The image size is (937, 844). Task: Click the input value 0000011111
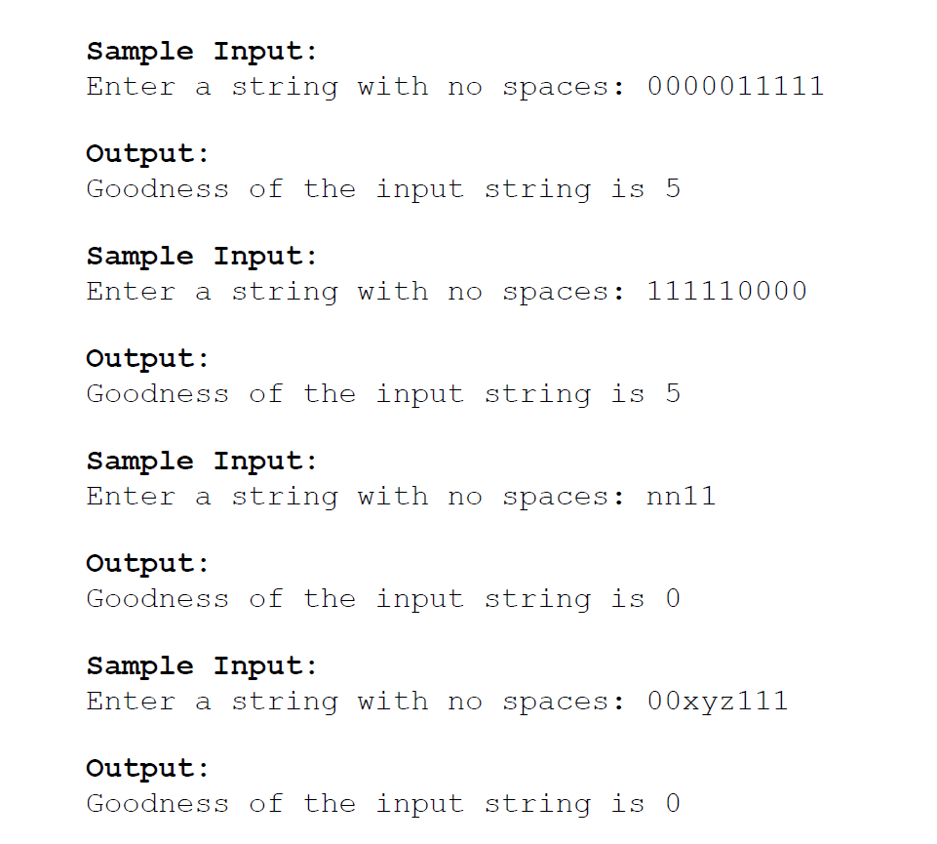[x=735, y=87]
